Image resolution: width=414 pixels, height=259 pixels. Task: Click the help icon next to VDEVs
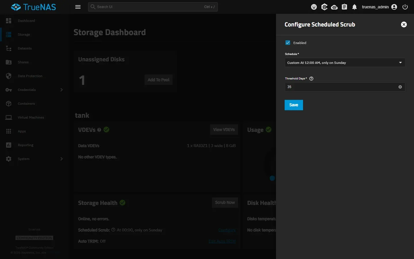99,130
